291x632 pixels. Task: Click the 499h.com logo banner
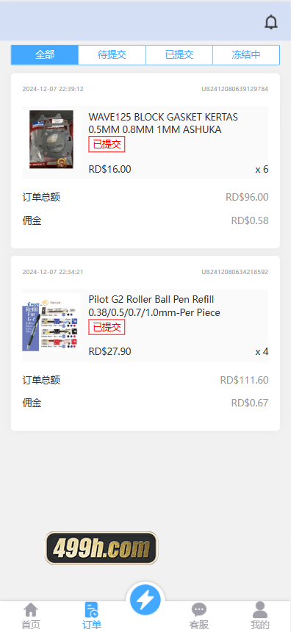[101, 548]
